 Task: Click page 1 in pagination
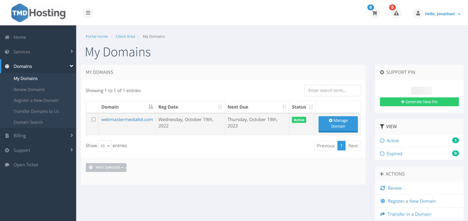pyautogui.click(x=341, y=146)
